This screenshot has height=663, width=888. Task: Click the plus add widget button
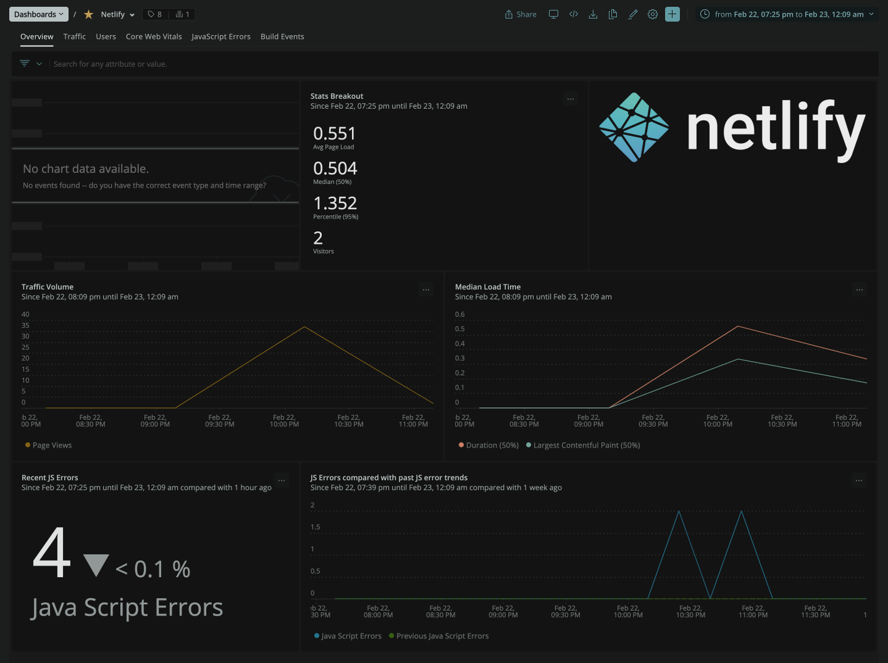point(672,14)
